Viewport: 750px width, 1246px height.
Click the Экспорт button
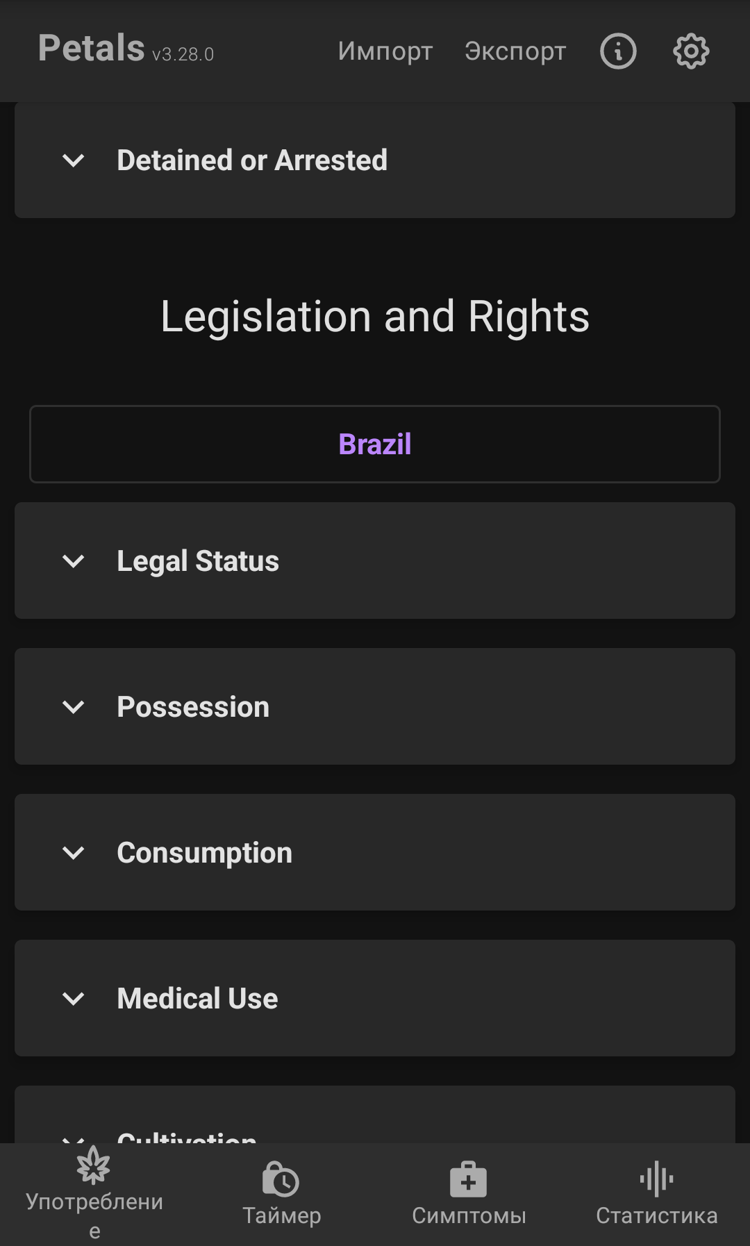coord(515,51)
